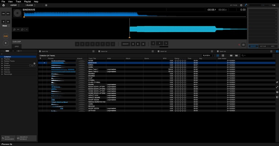Toggle the first column layout button

pyautogui.click(x=231, y=55)
